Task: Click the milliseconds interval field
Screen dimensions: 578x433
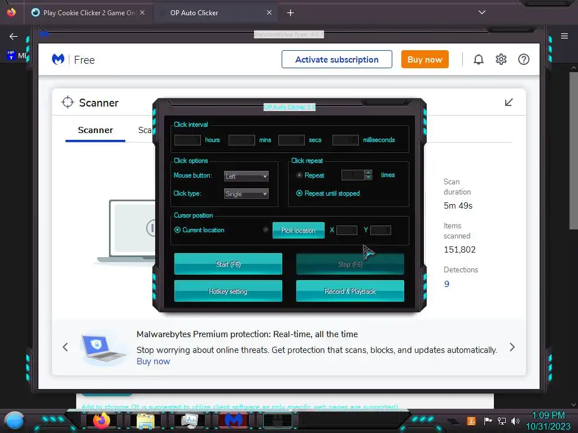Action: (x=346, y=140)
